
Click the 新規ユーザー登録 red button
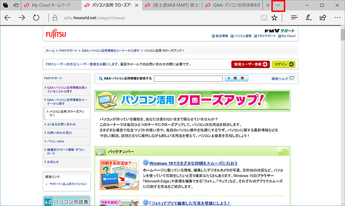pos(250,64)
